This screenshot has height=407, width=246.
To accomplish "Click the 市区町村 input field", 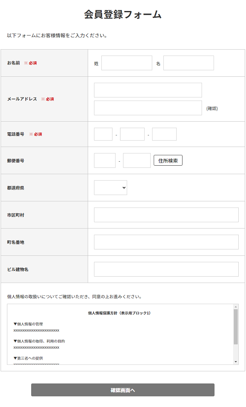I will [x=166, y=215].
